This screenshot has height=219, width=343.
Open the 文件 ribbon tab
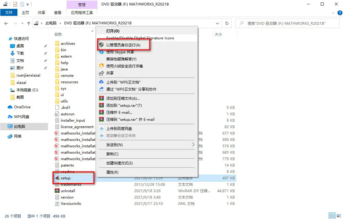(x=9, y=13)
